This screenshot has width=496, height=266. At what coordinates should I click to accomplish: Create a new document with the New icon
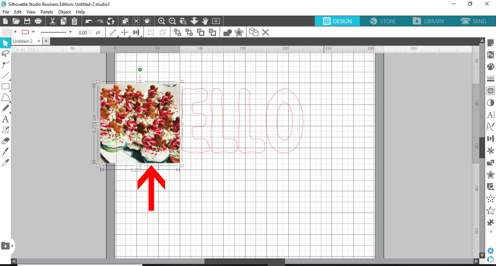click(5, 21)
